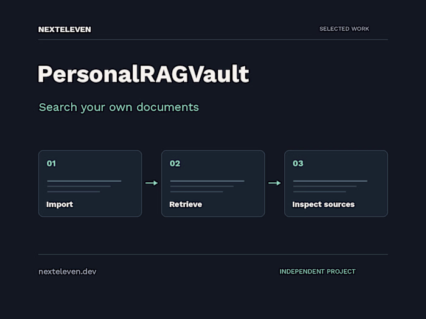Image resolution: width=426 pixels, height=319 pixels.
Task: Click the NEXTELEVEN brand name
Action: pyautogui.click(x=65, y=29)
